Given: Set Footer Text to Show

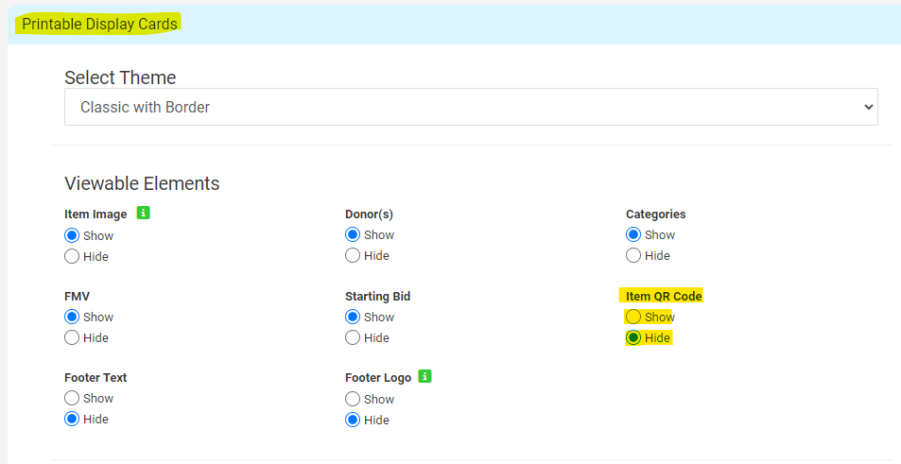Looking at the screenshot, I should [x=72, y=398].
